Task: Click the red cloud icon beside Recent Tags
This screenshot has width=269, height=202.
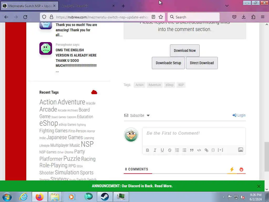Action: click(x=94, y=92)
